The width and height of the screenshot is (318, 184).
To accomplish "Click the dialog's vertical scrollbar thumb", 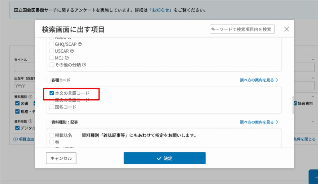I will click(293, 105).
